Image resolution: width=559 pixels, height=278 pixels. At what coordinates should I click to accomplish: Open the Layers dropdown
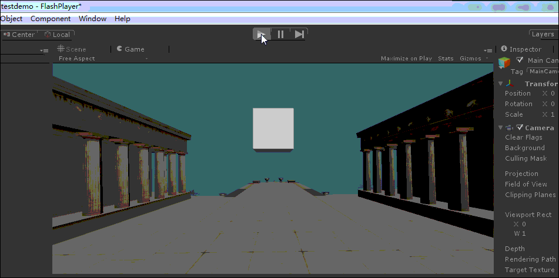[542, 35]
